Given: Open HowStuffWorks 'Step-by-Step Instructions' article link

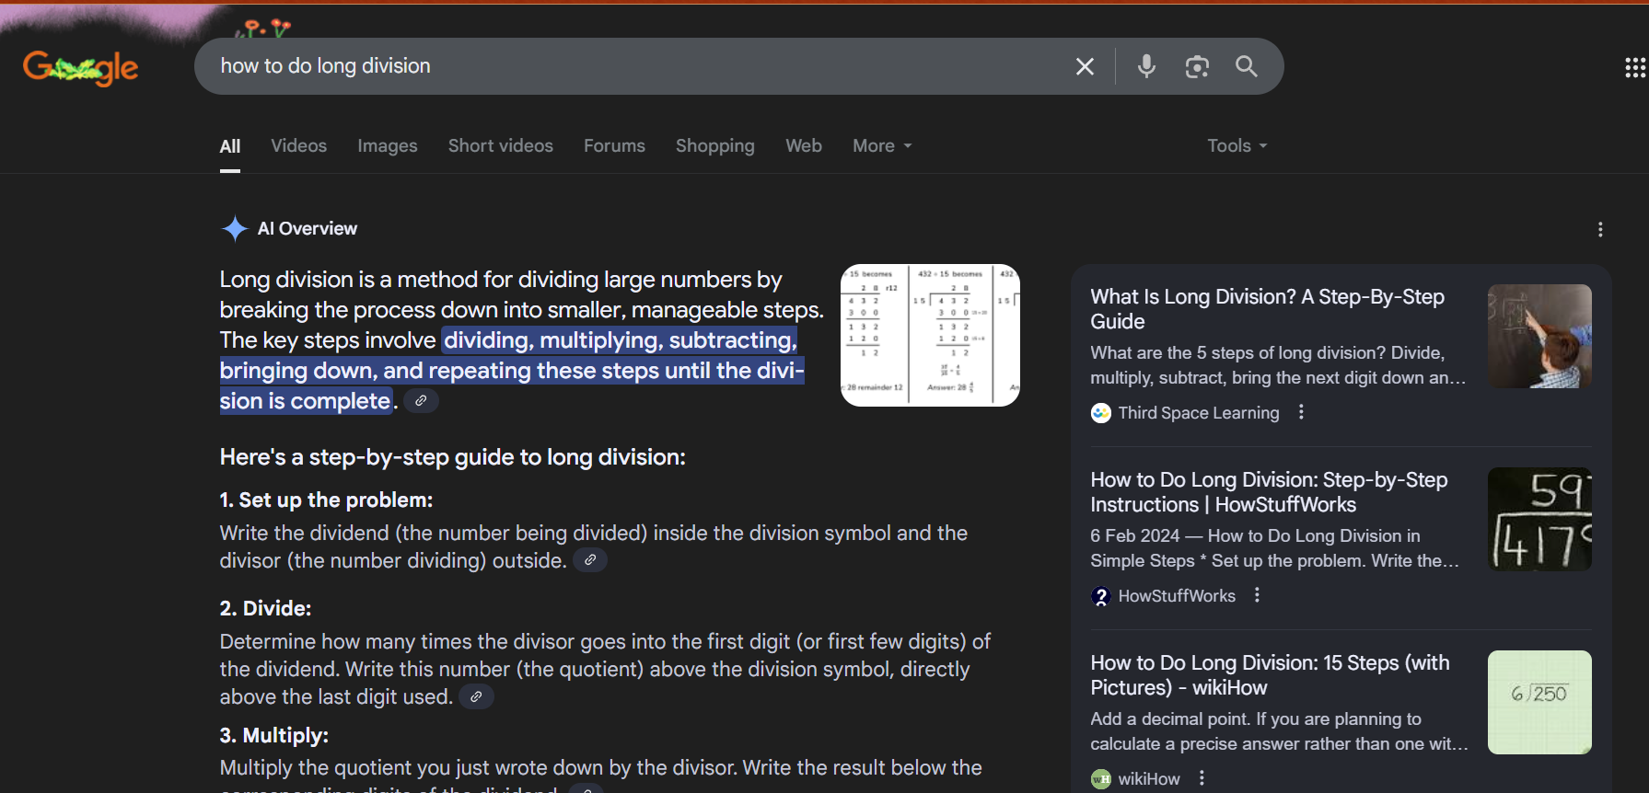Looking at the screenshot, I should tap(1269, 492).
